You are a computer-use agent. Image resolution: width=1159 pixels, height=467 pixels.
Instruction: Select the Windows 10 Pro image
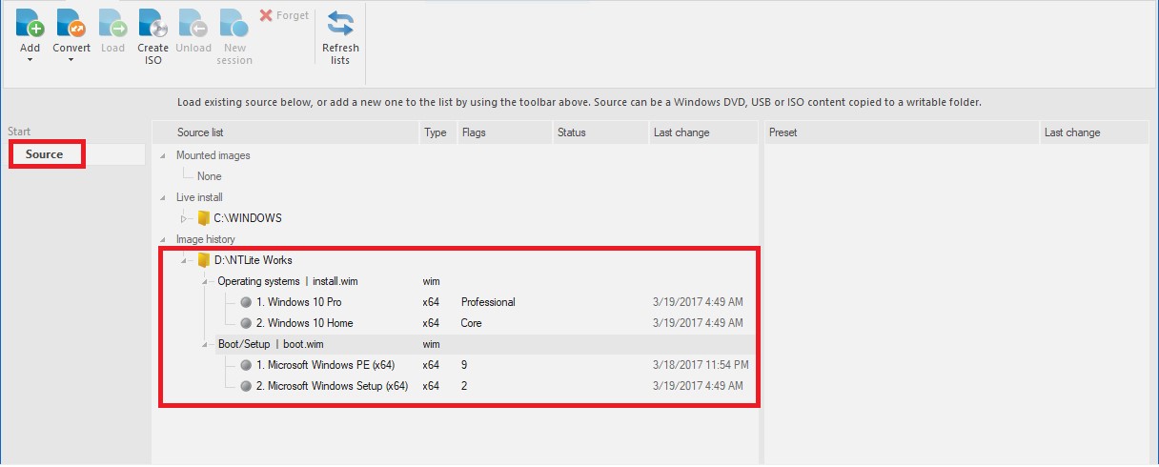pyautogui.click(x=298, y=302)
